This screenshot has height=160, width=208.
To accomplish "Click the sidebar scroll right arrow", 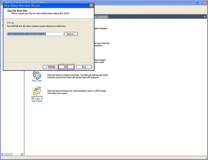I will point(22,154).
